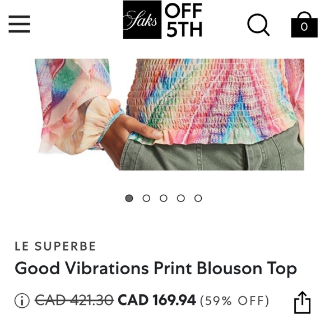Open the hamburger navigation menu

19,24
